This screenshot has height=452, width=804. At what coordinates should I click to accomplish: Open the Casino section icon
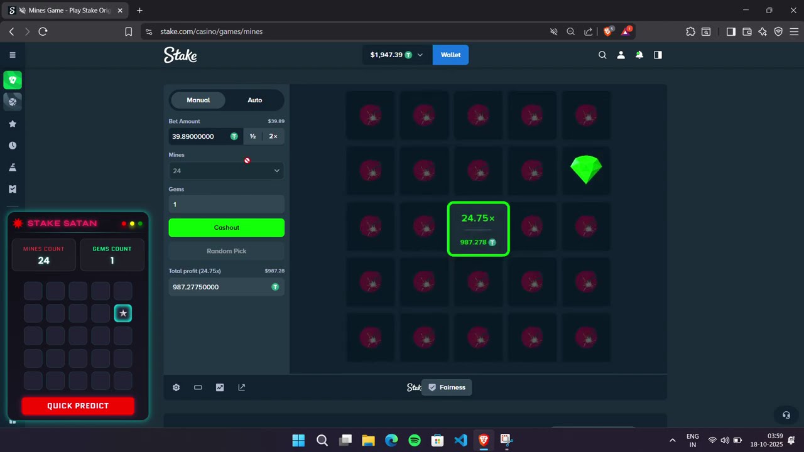click(12, 80)
